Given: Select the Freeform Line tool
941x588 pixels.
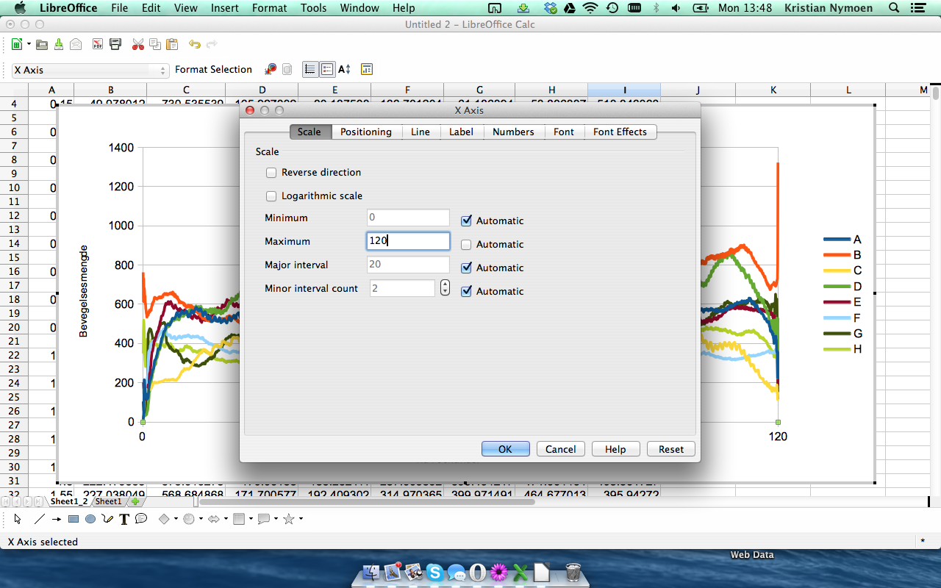Looking at the screenshot, I should point(108,519).
